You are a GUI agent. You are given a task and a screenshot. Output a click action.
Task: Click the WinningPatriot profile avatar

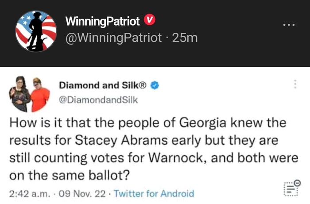point(36,31)
